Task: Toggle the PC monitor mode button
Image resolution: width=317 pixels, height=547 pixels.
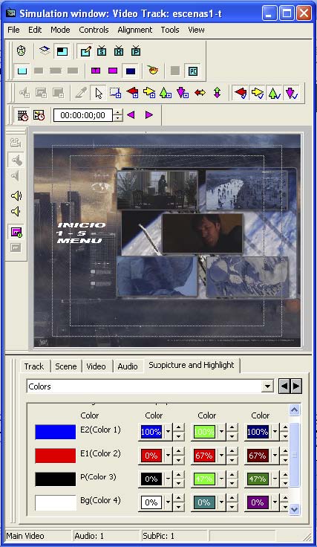Action: (192, 71)
